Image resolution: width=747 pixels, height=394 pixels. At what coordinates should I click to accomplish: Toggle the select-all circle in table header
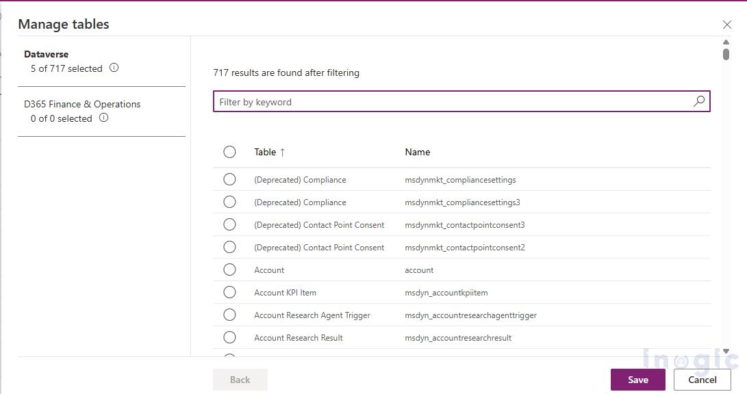(x=229, y=152)
